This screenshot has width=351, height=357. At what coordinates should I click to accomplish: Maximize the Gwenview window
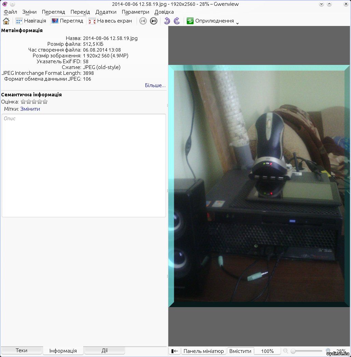point(329,4)
